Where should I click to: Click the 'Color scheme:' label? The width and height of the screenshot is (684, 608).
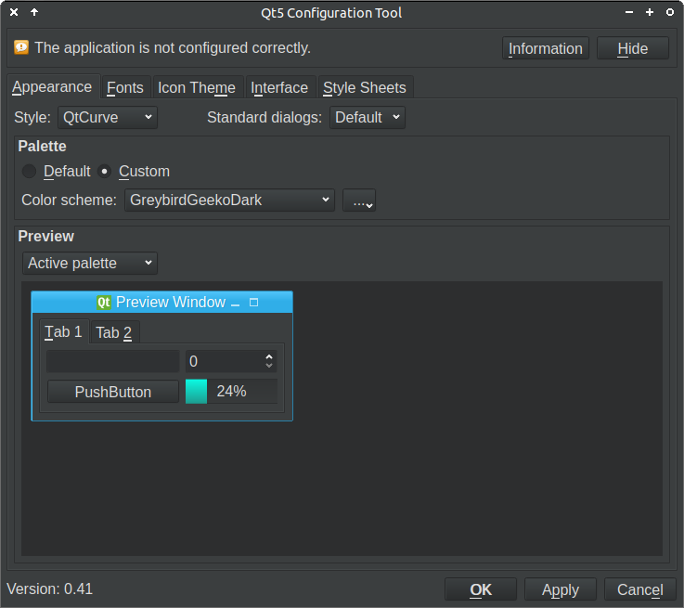point(70,200)
